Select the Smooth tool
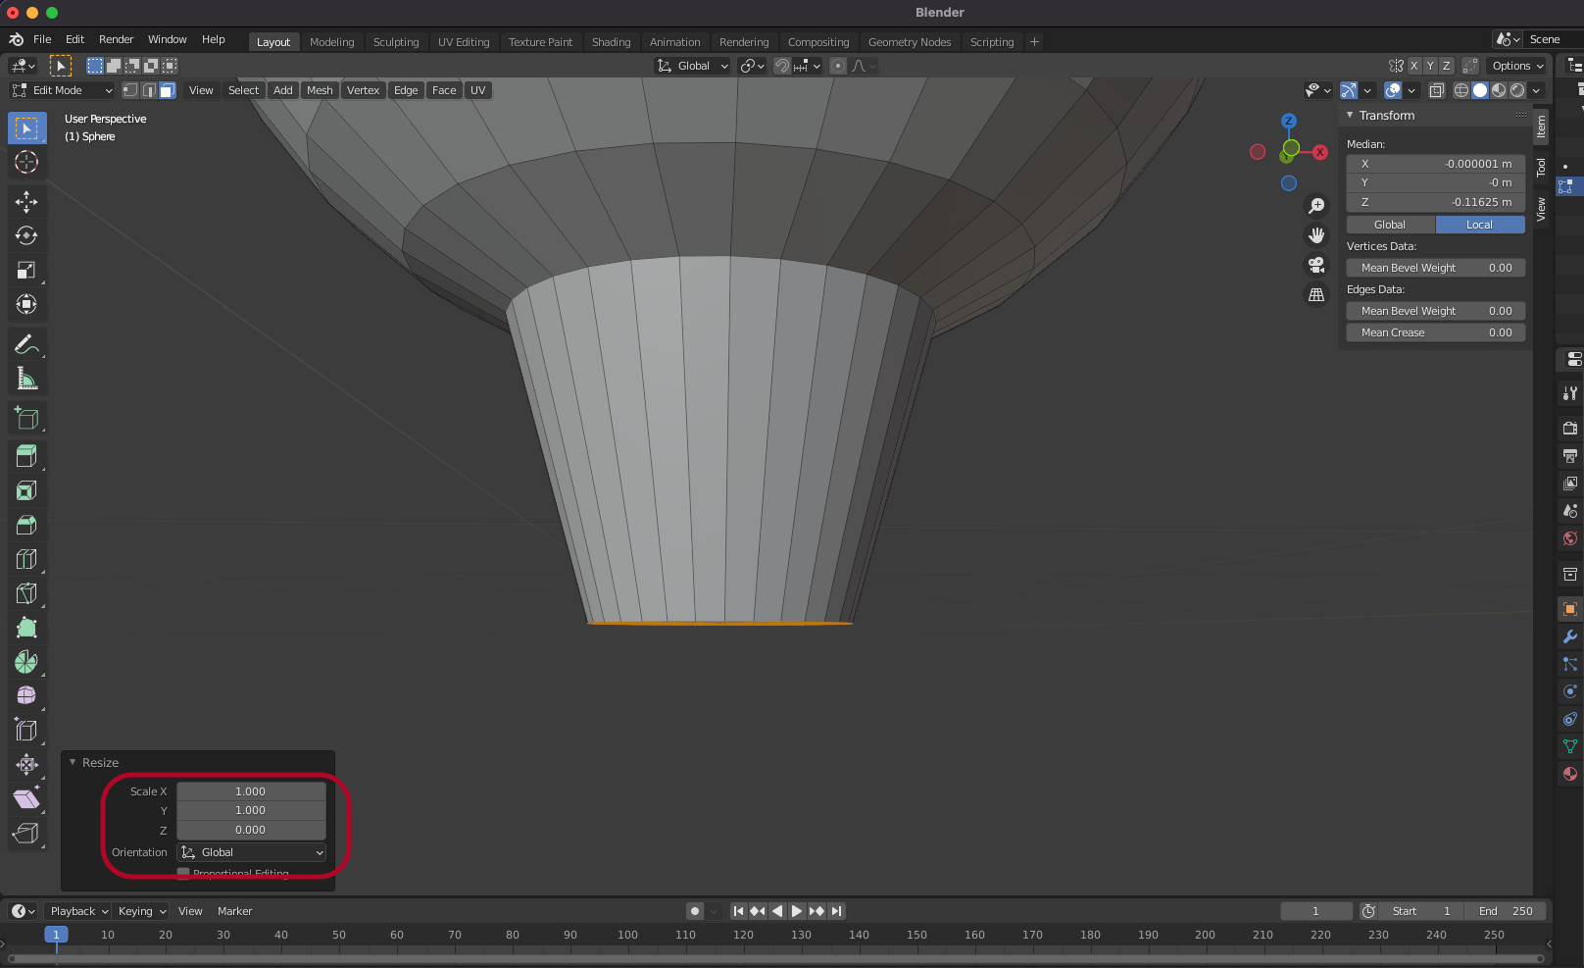The width and height of the screenshot is (1584, 968). 26,696
